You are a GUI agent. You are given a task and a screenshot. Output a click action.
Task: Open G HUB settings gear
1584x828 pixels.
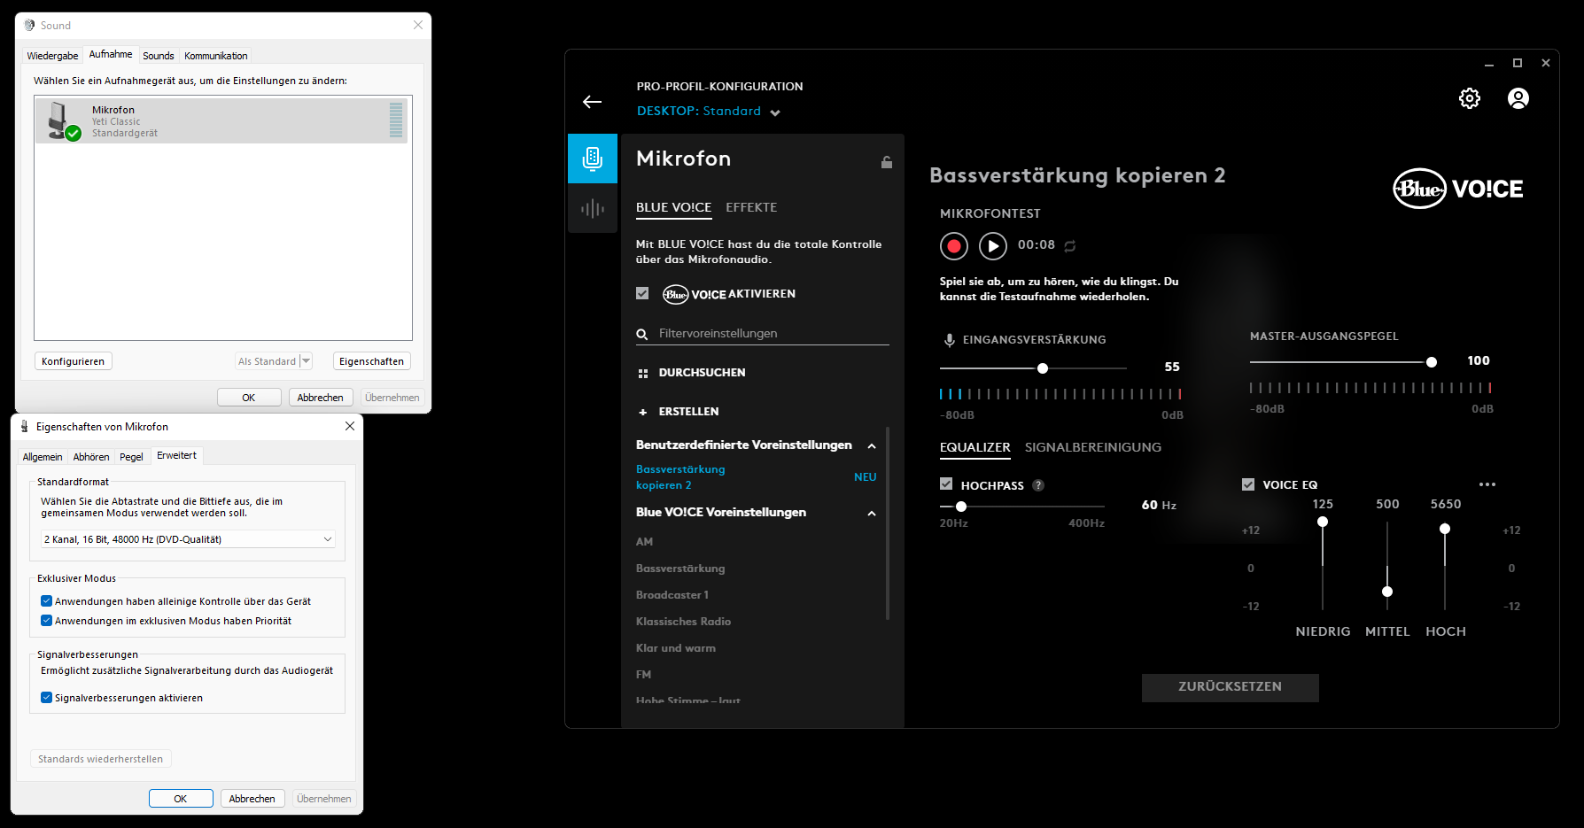click(1470, 98)
